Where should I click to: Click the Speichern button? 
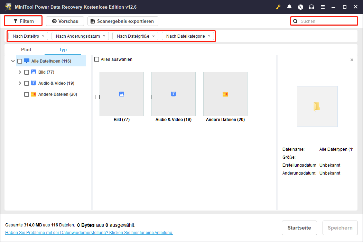340,227
